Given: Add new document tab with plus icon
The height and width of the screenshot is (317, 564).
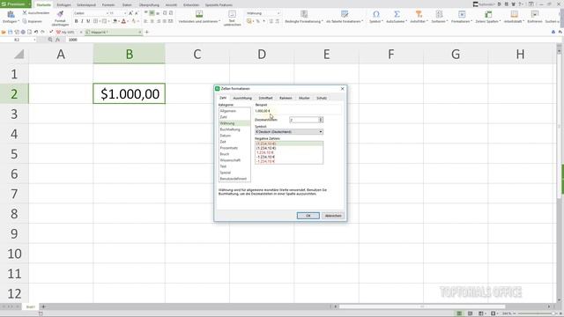Looking at the screenshot, I should [x=147, y=32].
